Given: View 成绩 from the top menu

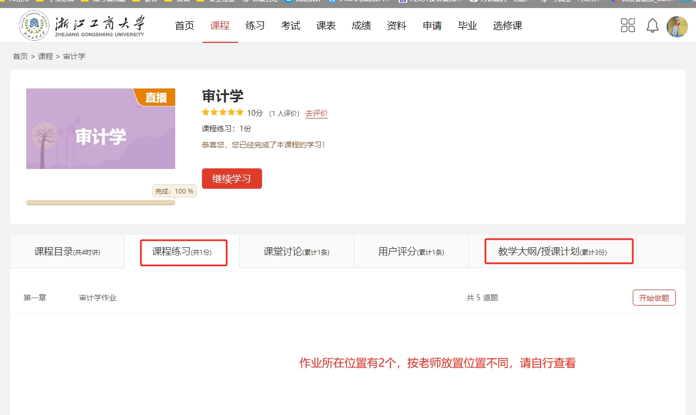Looking at the screenshot, I should tap(361, 26).
